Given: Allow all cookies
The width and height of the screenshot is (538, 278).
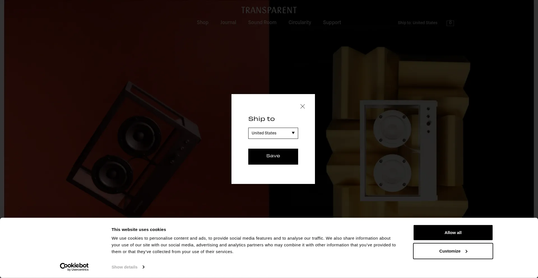Looking at the screenshot, I should pyautogui.click(x=453, y=233).
